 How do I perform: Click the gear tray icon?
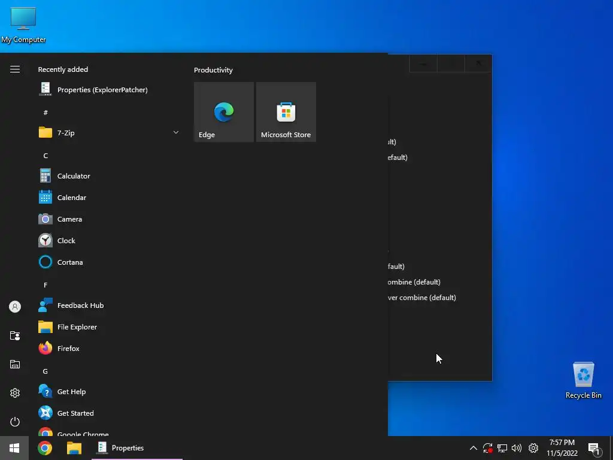click(533, 448)
